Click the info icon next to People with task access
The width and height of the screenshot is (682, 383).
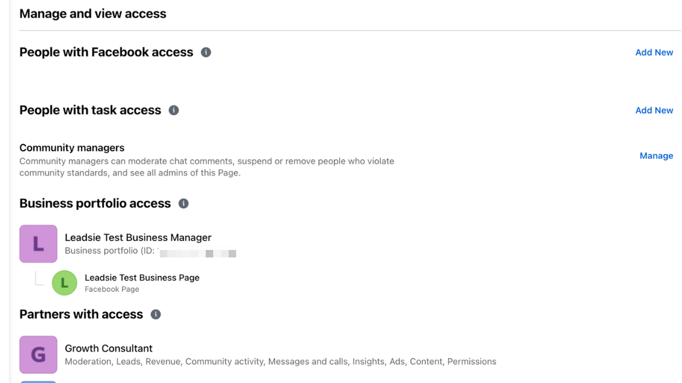pos(174,110)
